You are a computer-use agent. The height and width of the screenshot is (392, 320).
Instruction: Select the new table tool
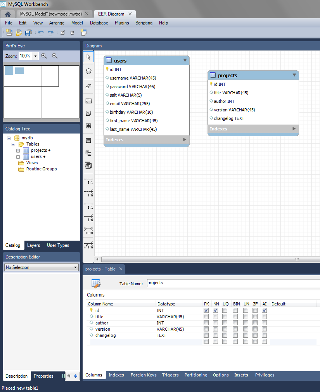pos(88,140)
